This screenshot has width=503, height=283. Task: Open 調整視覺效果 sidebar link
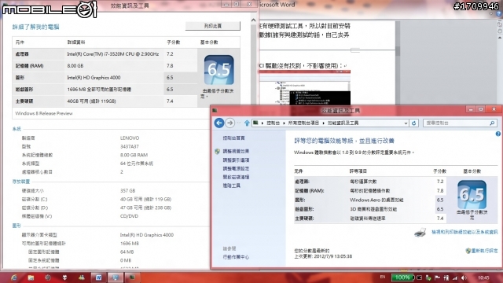[x=236, y=151]
